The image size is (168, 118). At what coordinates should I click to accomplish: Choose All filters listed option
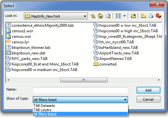80,114
